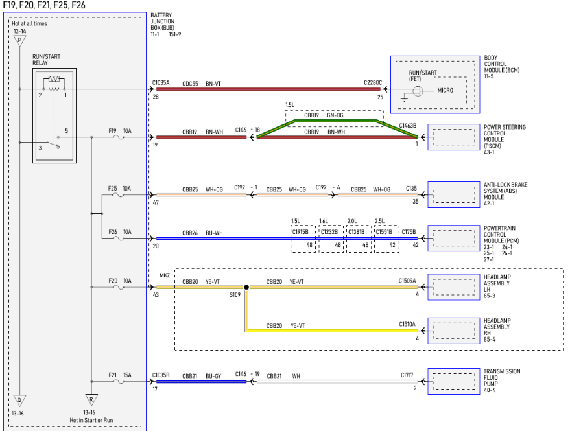This screenshot has width=570, height=431.
Task: Select the Anti-Lock Brake System module box
Action: (x=454, y=195)
